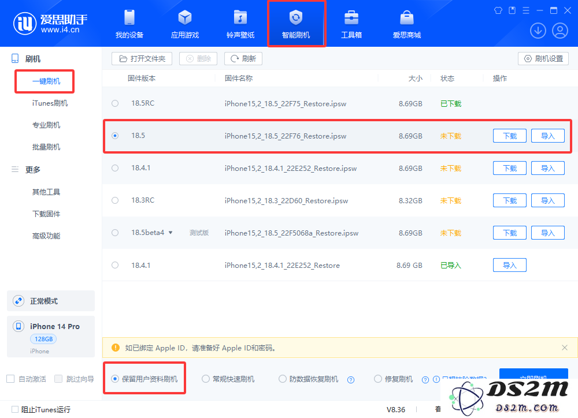Expand the 18.5beta4 version dropdown arrow
The height and width of the screenshot is (418, 578).
[171, 233]
